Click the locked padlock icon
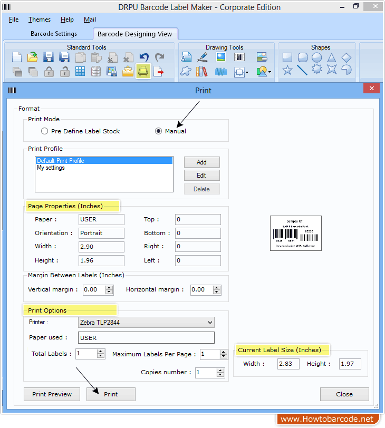The height and width of the screenshot is (428, 385). (x=49, y=72)
